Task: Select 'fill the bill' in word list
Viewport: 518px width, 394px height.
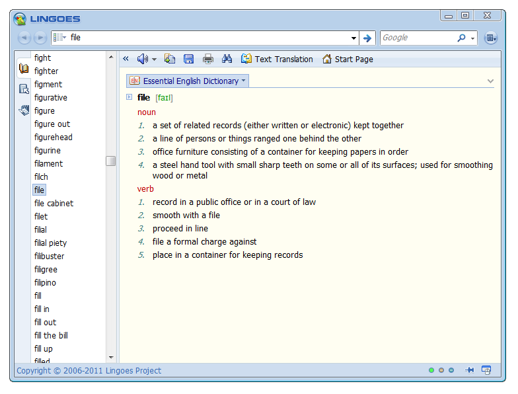Action: tap(52, 336)
